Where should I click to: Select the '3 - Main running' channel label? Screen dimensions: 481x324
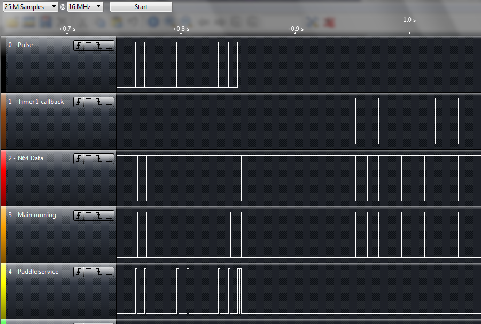pos(32,215)
